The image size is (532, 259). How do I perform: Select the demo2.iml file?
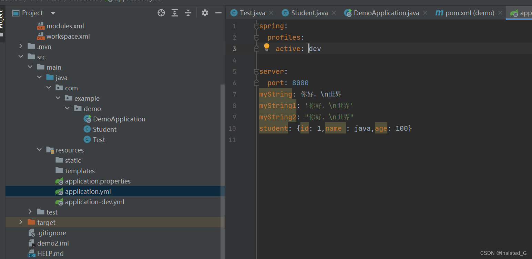coord(53,243)
